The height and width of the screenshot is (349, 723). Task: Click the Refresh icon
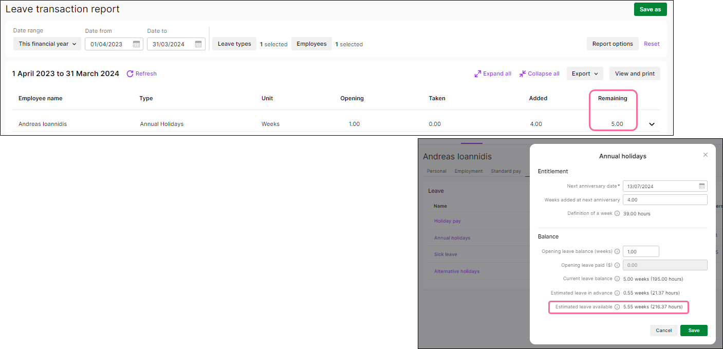[x=130, y=74]
